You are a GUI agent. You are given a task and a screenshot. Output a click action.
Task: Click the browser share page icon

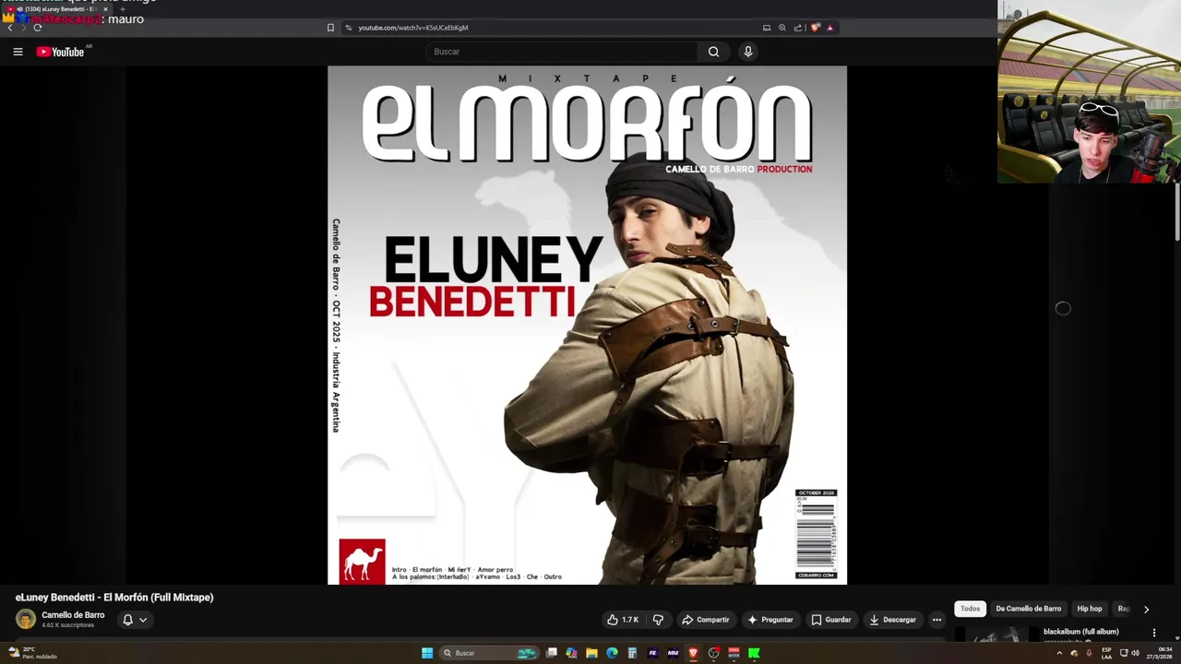point(797,28)
